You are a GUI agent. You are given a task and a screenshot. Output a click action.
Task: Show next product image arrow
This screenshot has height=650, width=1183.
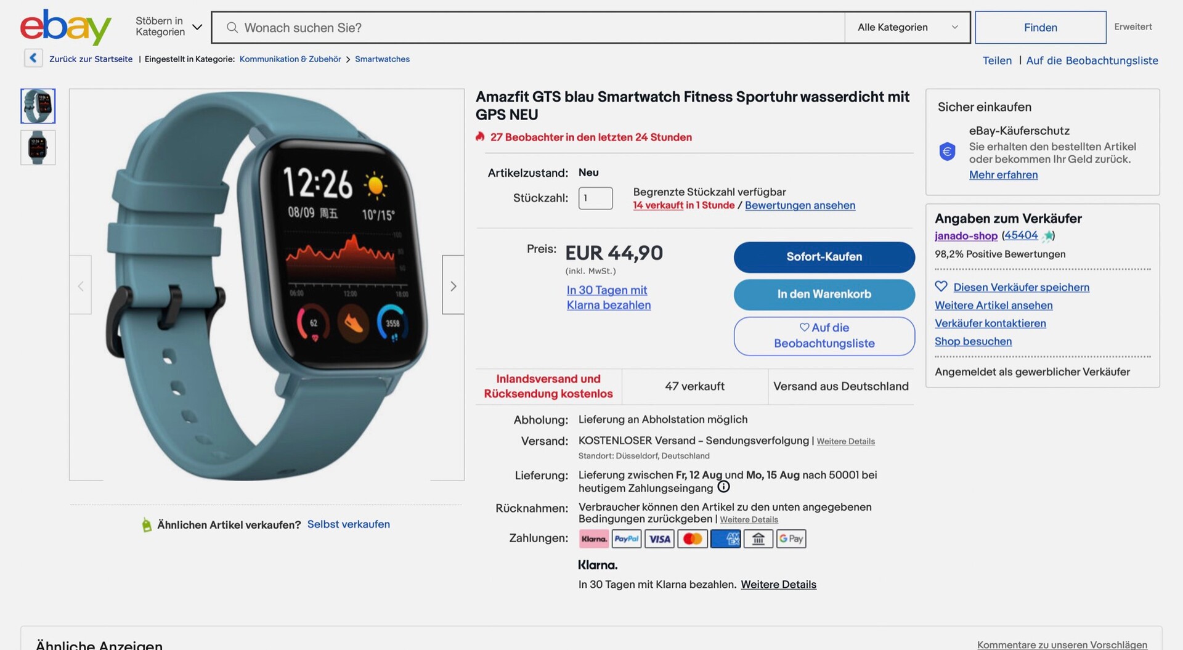453,285
